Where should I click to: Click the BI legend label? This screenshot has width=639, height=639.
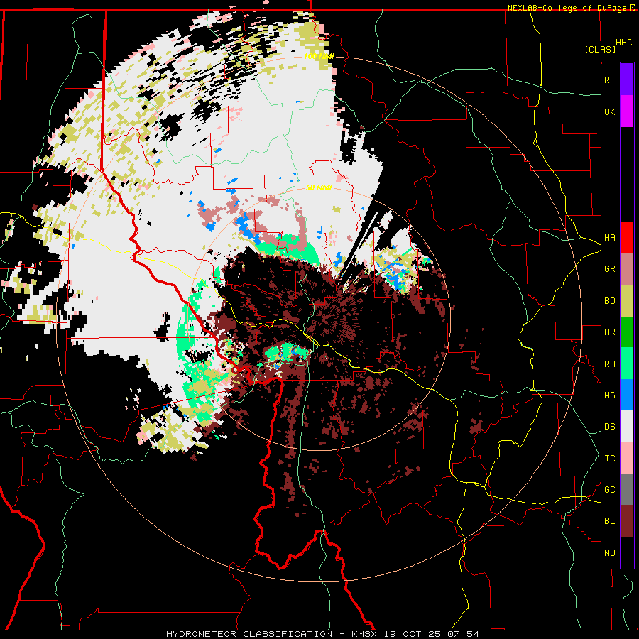[609, 521]
